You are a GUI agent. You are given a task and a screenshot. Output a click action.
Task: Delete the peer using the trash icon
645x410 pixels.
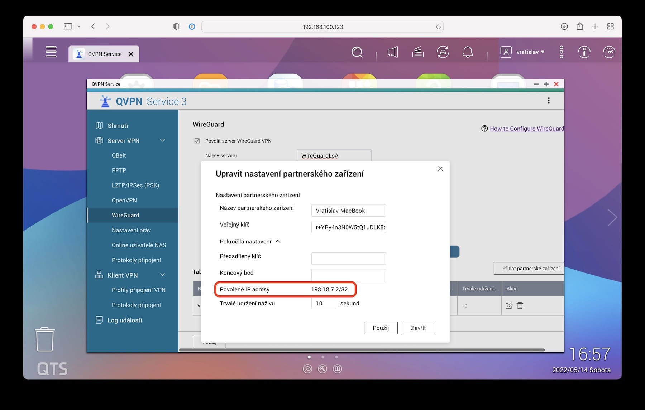[520, 305]
